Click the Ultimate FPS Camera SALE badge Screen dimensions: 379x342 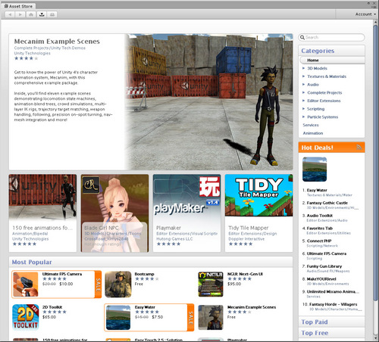[x=98, y=284]
